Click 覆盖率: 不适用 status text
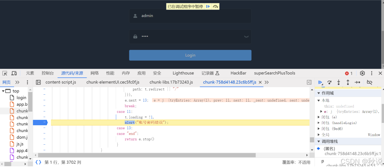 (x=296, y=162)
